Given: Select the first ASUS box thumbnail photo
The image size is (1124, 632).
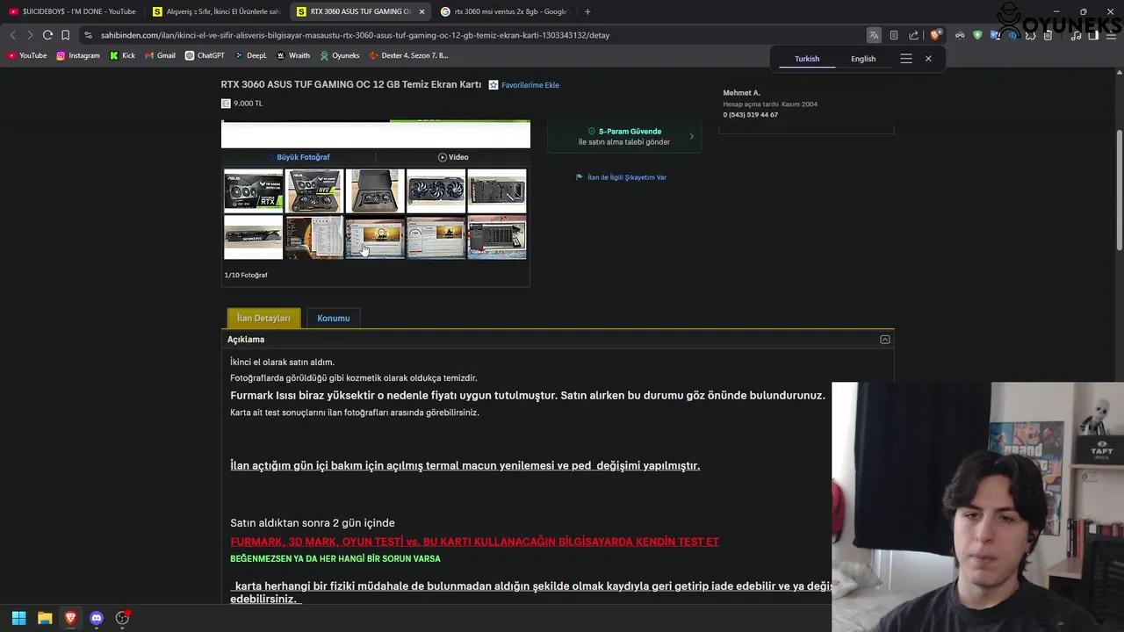Looking at the screenshot, I should 253,191.
